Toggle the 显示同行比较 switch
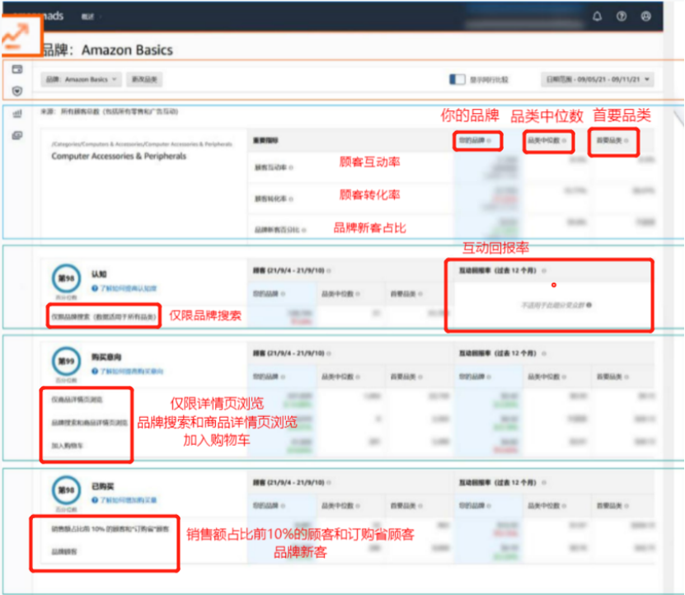Screen dimensions: 685x595 pyautogui.click(x=457, y=79)
